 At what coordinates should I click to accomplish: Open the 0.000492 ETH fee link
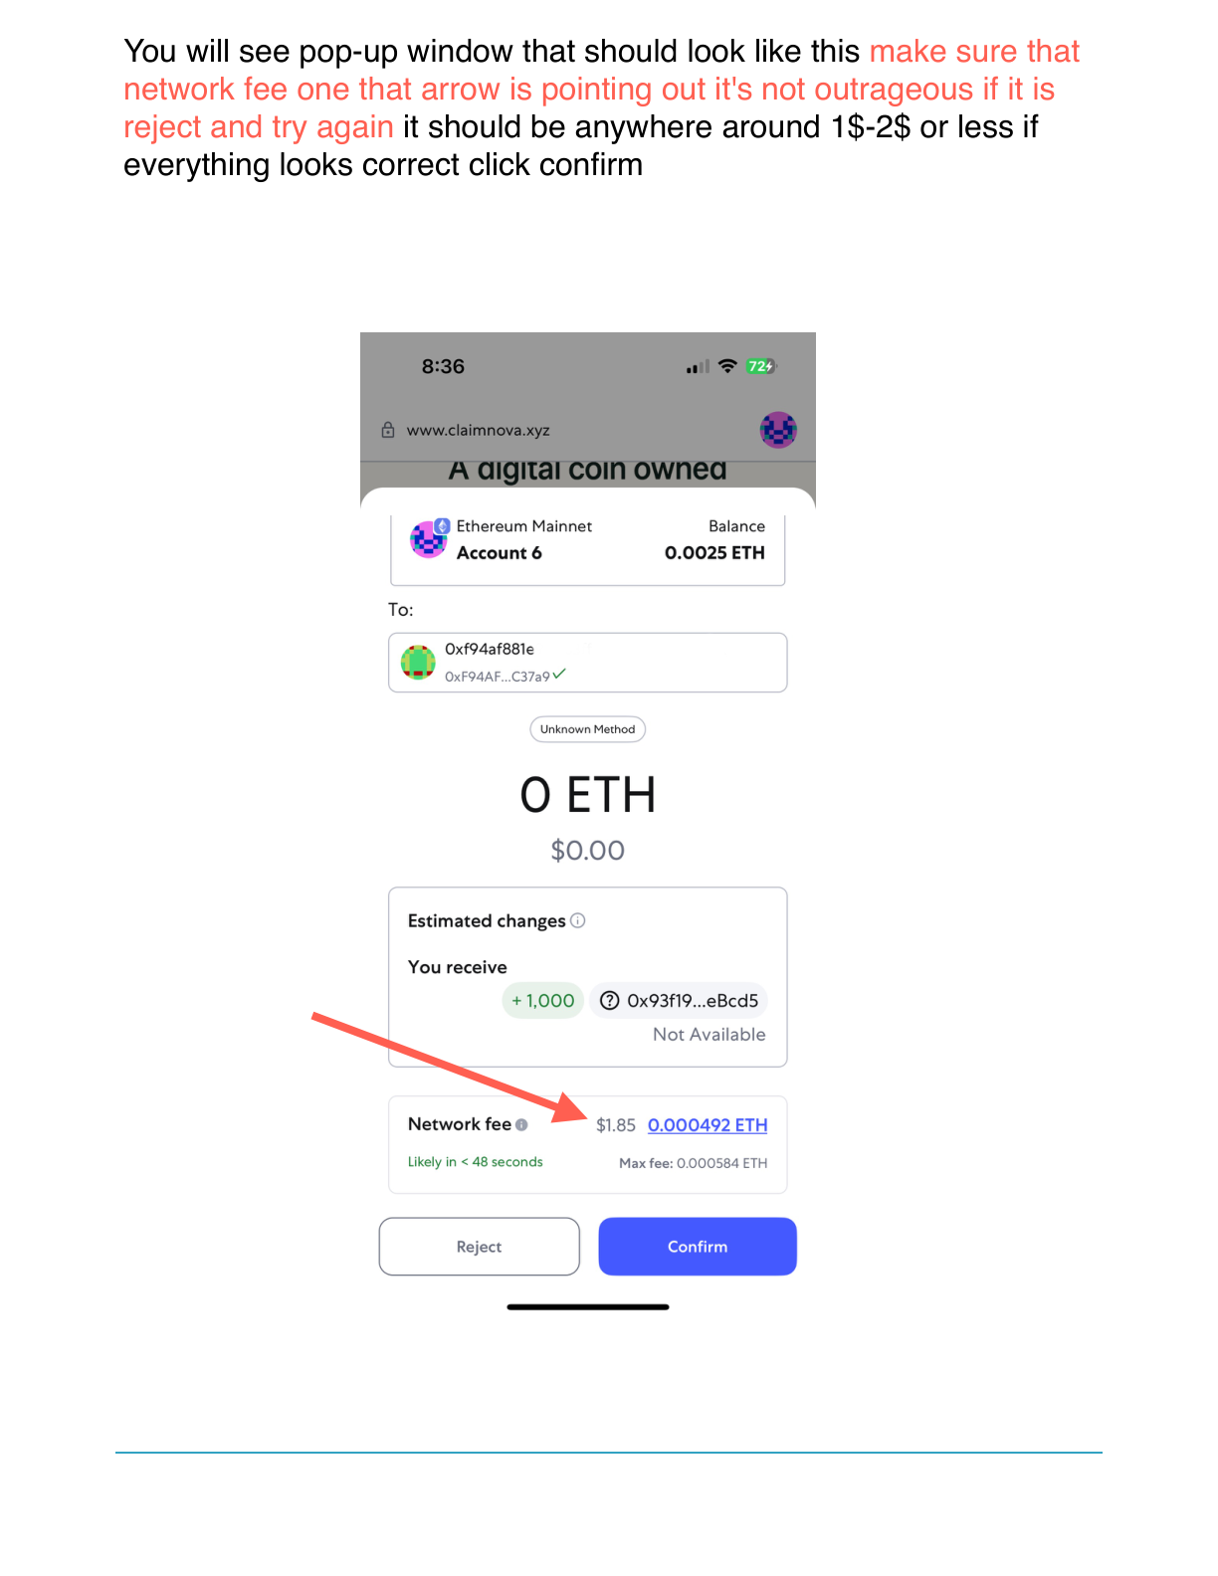coord(708,1124)
